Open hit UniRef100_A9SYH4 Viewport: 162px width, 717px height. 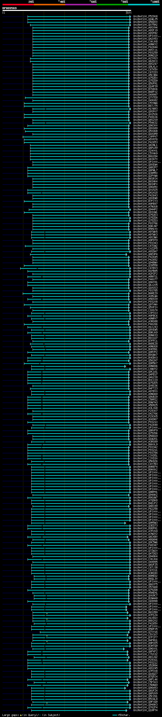(145, 27)
